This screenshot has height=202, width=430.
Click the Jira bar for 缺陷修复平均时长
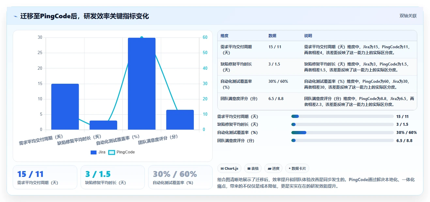pyautogui.click(x=103, y=125)
